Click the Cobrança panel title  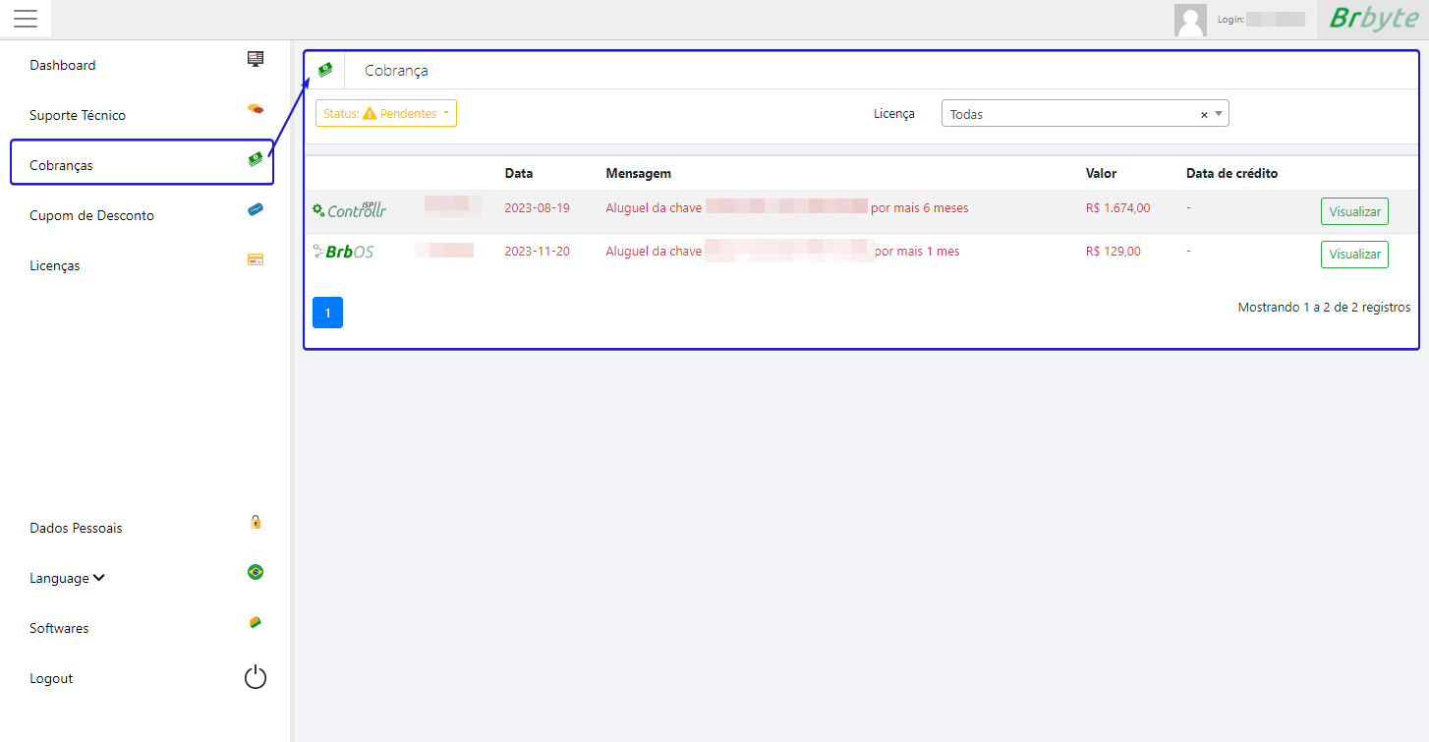(x=396, y=71)
